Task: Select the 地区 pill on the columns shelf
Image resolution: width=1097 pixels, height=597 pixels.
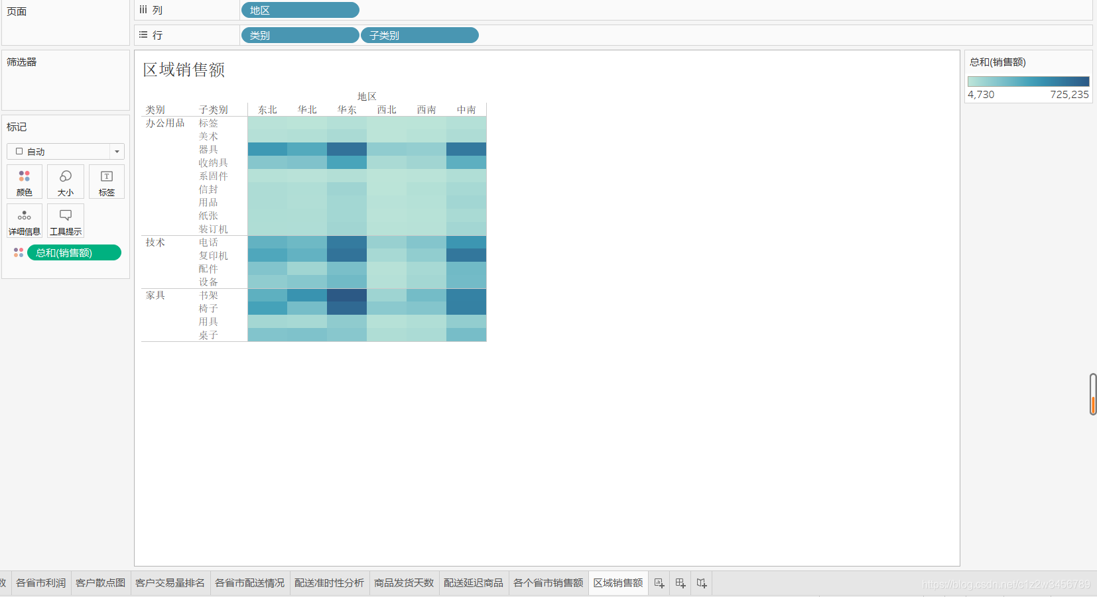Action: pos(300,11)
